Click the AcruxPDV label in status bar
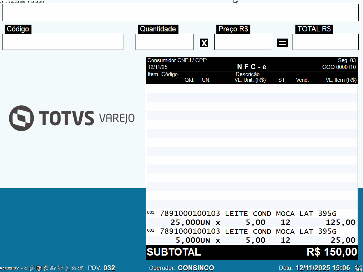This screenshot has width=363, height=272. (10, 268)
